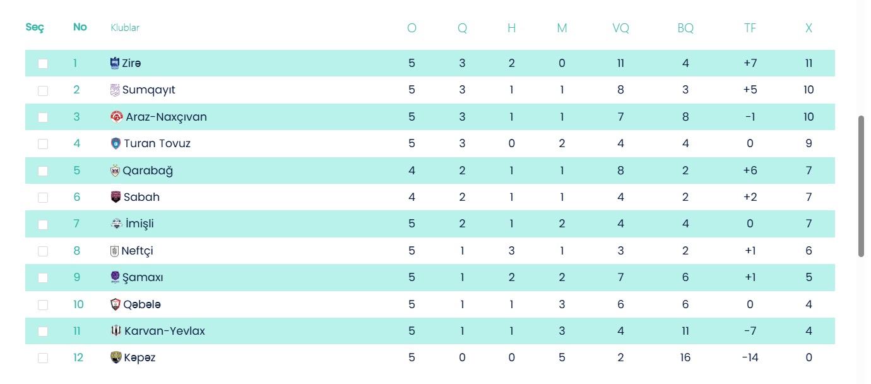The width and height of the screenshot is (871, 384).
Task: Click the Seç column header
Action: [x=34, y=27]
